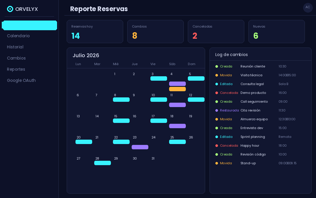Go to Historial in the sidebar
The image size is (316, 198).
pos(15,47)
